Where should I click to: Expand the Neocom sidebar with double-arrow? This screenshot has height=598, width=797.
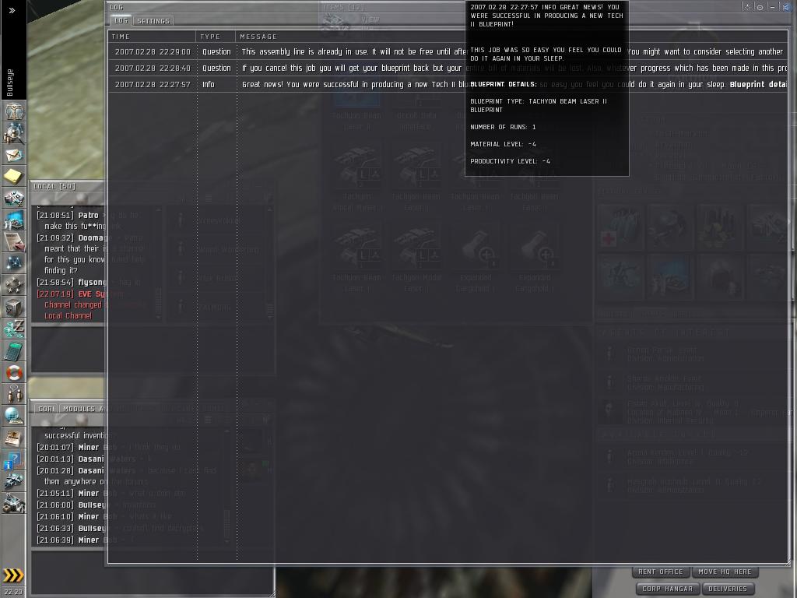pos(12,10)
